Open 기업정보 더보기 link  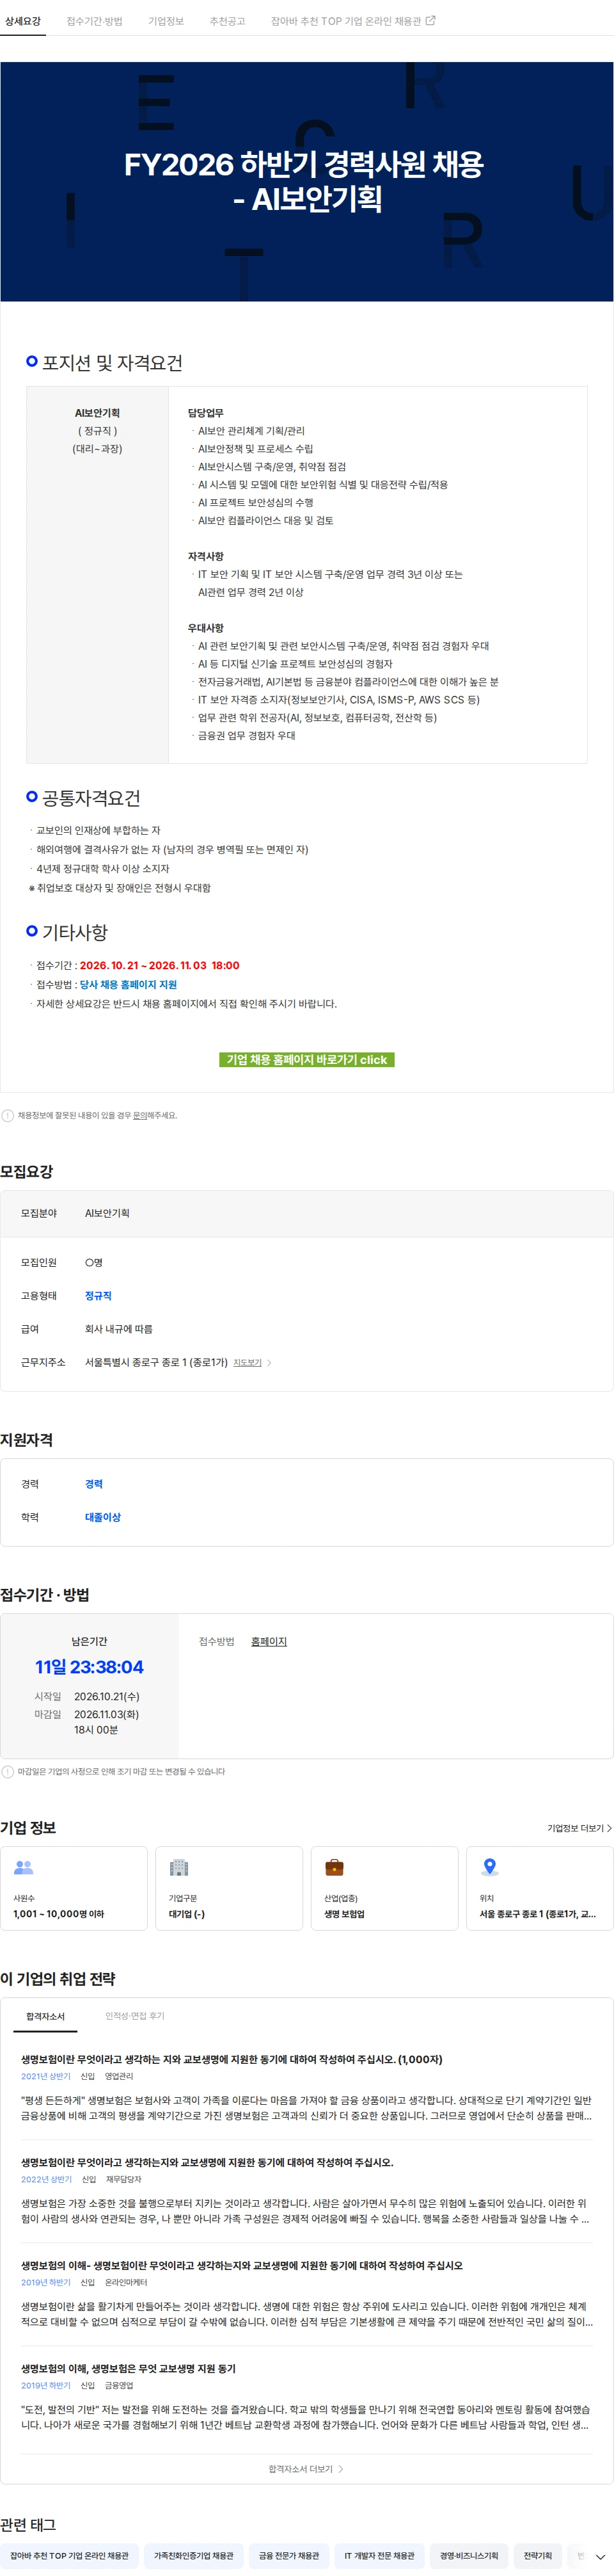tap(579, 1827)
